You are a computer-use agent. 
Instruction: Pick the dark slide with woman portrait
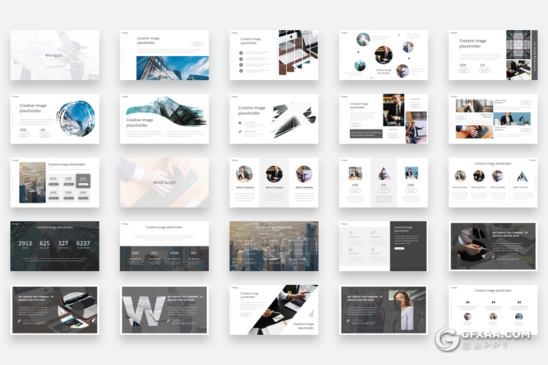tap(384, 310)
